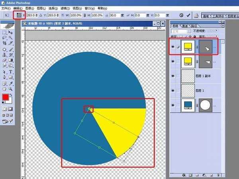239x179 pixels.
Task: Select the Eyedropper tool
Action: (10, 84)
